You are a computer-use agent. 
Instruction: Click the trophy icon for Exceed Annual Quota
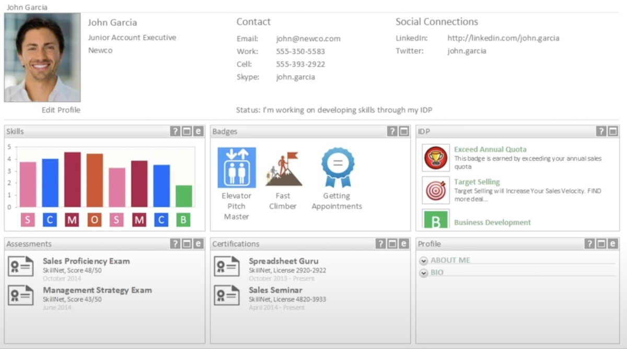(x=436, y=158)
